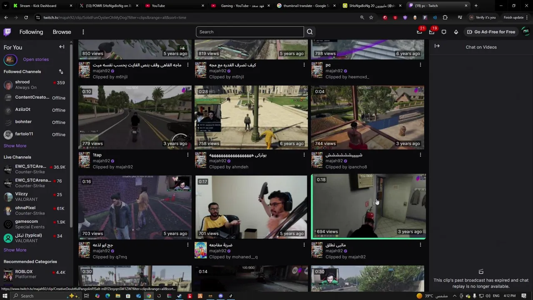533x300 pixels.
Task: Open clipper link mohaned__q
Action: point(245,257)
